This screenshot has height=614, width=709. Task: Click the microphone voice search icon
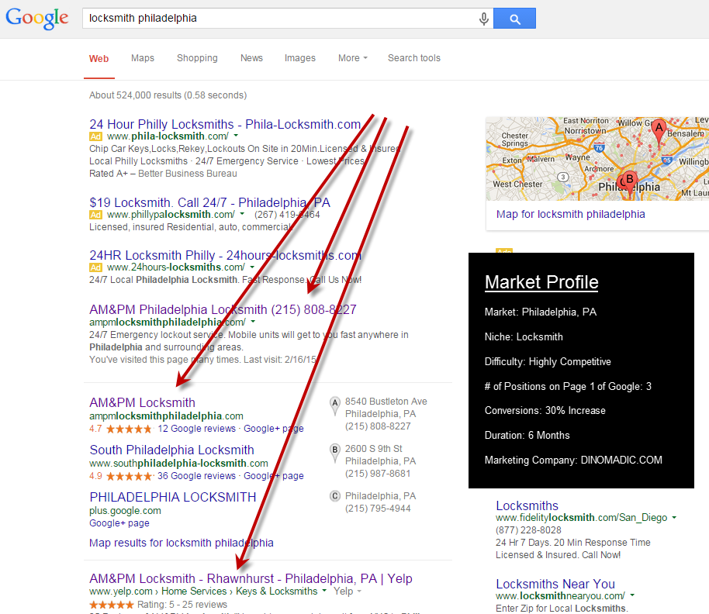[x=484, y=19]
